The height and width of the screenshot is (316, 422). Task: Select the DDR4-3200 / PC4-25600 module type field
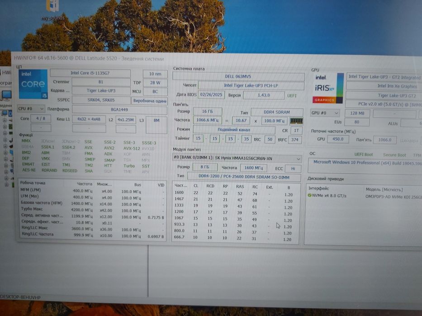[244, 177]
